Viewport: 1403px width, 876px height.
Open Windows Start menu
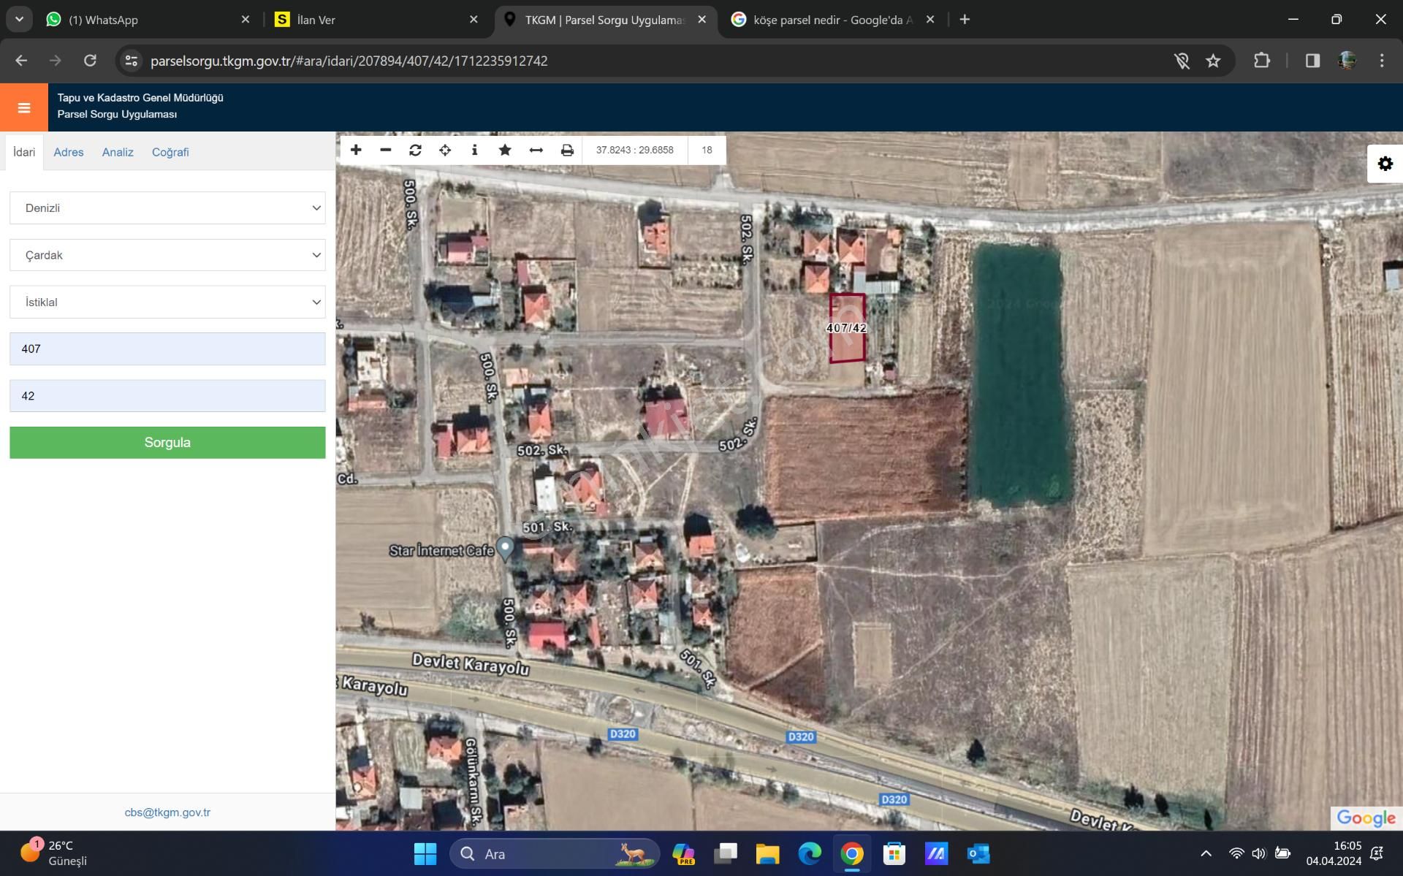(x=425, y=853)
